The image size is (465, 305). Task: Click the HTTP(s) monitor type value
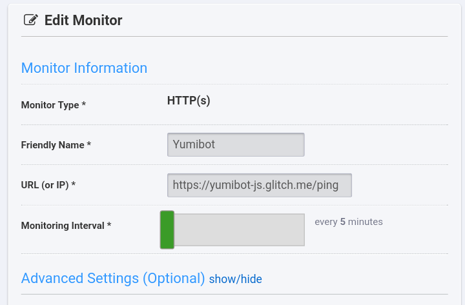tap(189, 101)
